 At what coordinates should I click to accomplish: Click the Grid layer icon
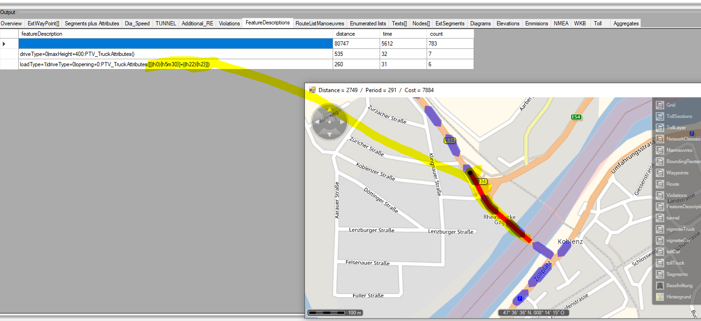click(x=660, y=105)
